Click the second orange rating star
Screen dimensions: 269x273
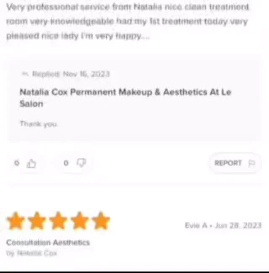pyautogui.click(x=37, y=221)
